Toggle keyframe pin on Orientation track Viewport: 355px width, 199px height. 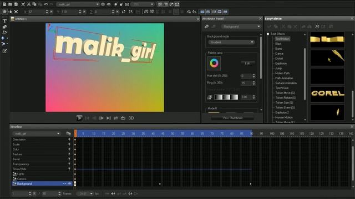pyautogui.click(x=69, y=139)
